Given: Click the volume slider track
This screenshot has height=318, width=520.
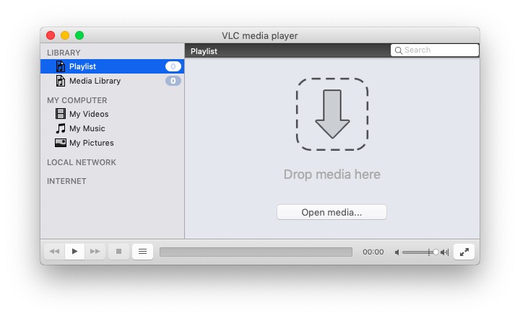Looking at the screenshot, I should click(x=420, y=252).
